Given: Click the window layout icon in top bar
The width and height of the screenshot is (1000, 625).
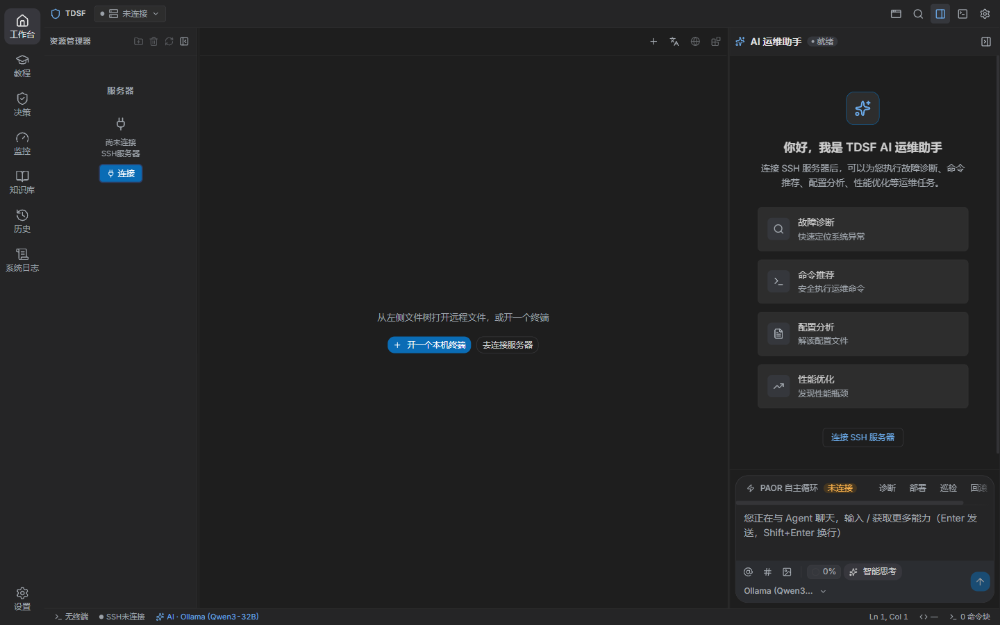Looking at the screenshot, I should click(x=896, y=14).
